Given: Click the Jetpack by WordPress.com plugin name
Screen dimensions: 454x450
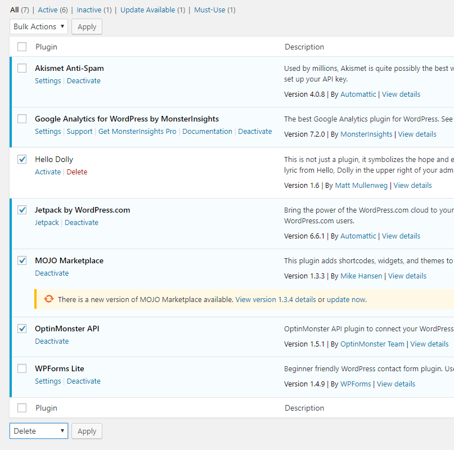Looking at the screenshot, I should click(83, 210).
